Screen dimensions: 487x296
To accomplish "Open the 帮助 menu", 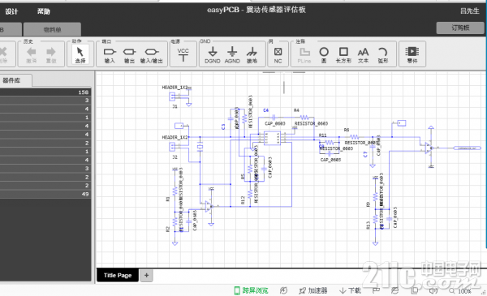I will [x=44, y=11].
